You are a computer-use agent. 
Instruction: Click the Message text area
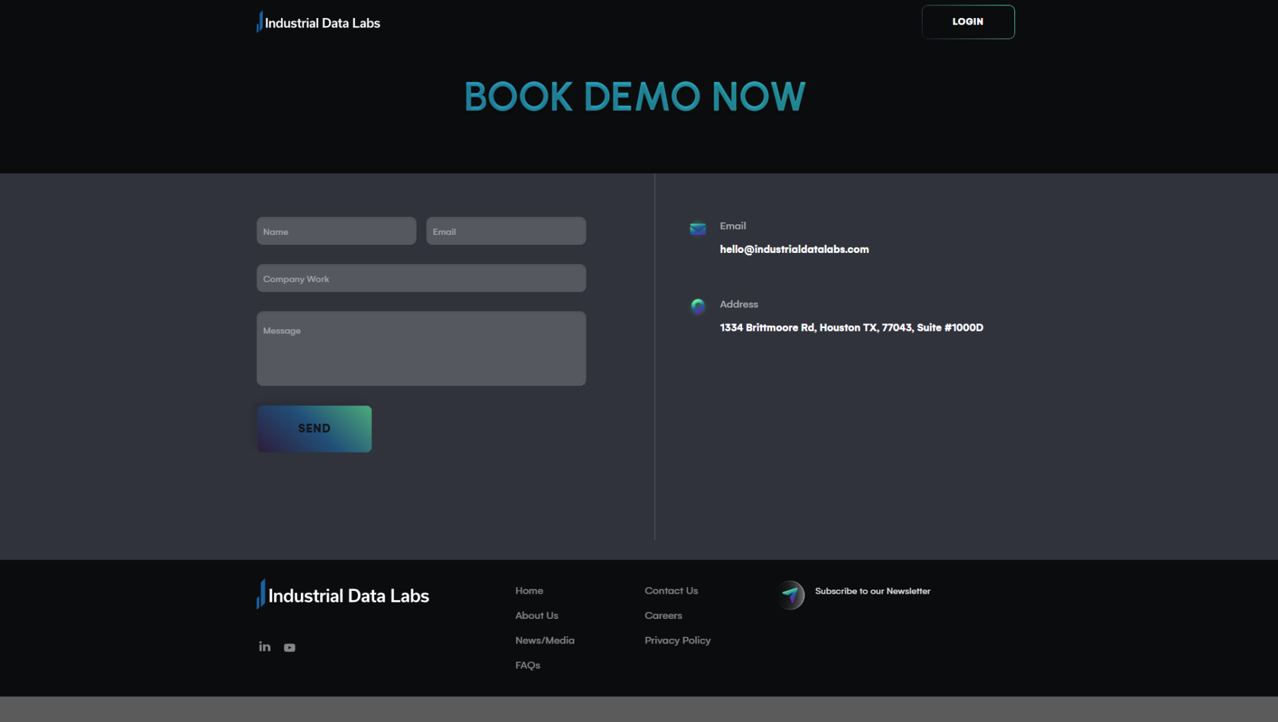(x=421, y=348)
